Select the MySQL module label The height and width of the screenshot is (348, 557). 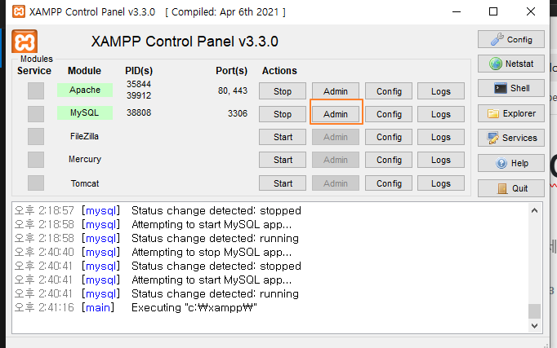pos(85,112)
